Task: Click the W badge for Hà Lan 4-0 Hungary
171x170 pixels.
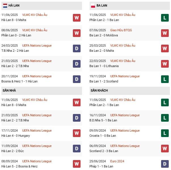Action: pyautogui.click(x=77, y=133)
